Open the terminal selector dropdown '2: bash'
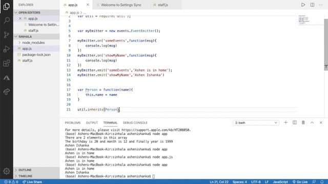Image resolution: width=328 pixels, height=184 pixels. 256,123
